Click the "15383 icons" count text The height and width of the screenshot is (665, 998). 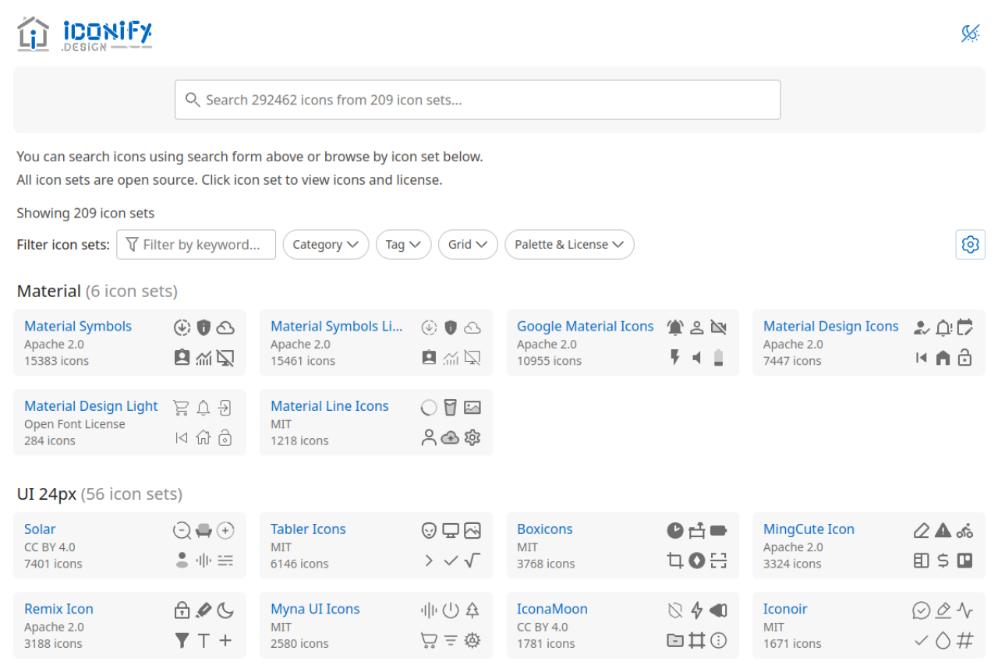pyautogui.click(x=56, y=361)
